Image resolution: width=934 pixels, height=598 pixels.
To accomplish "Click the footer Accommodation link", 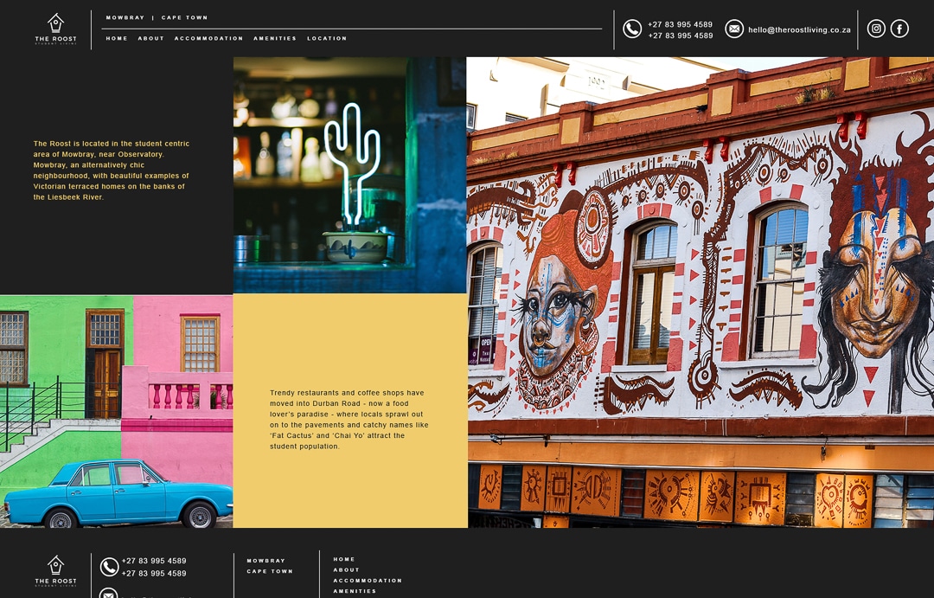I will 368,581.
